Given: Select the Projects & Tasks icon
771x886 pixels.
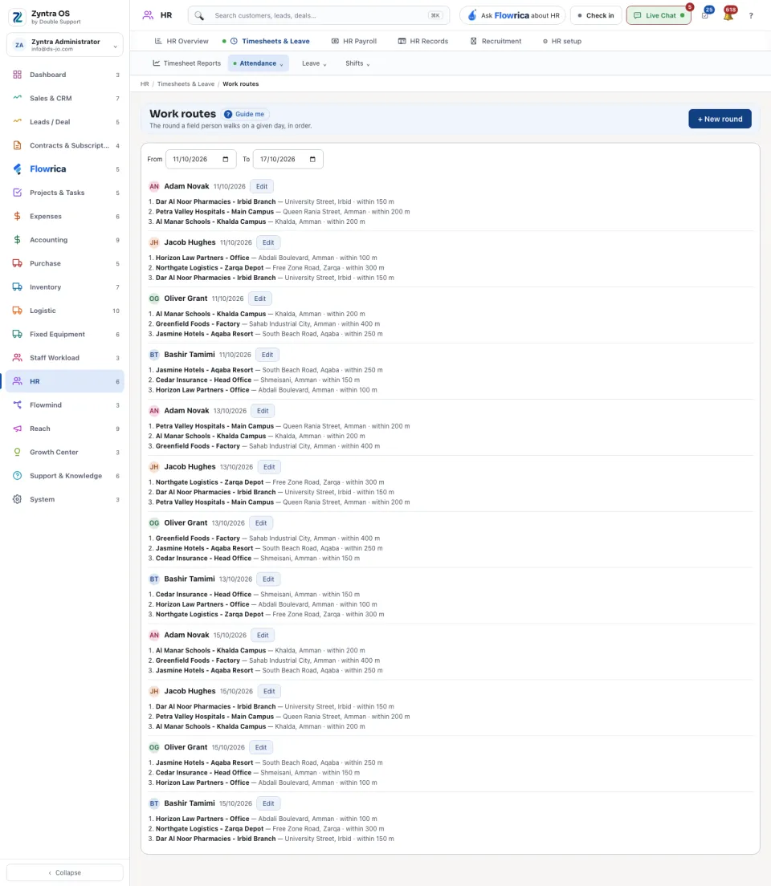Looking at the screenshot, I should tap(18, 193).
